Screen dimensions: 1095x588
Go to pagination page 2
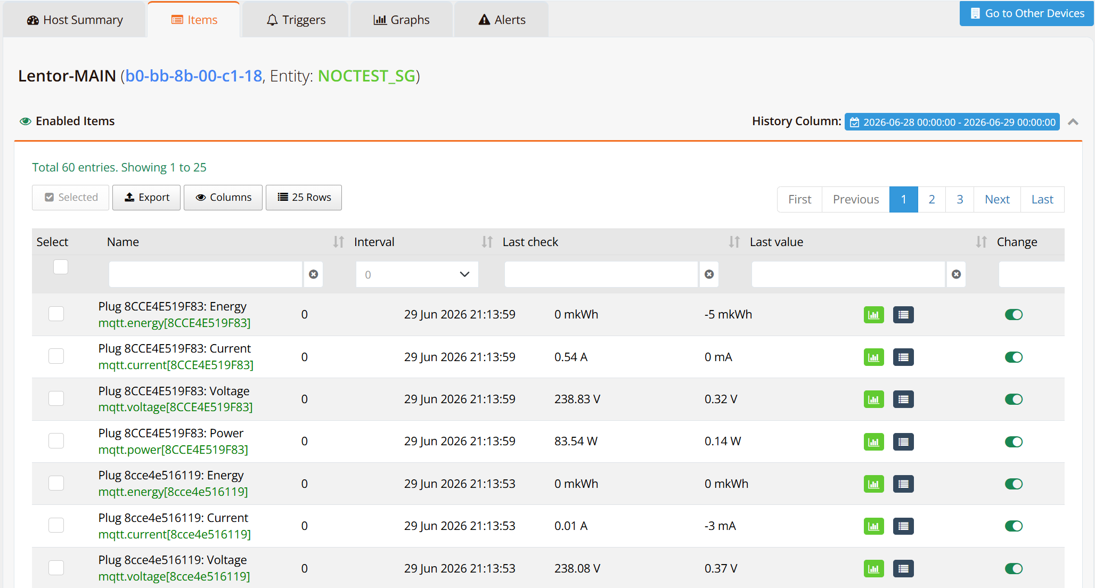[x=931, y=200]
